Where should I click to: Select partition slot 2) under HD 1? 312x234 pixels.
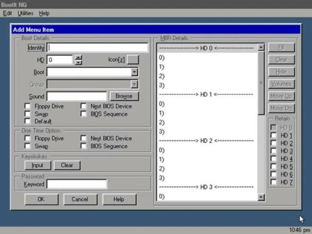[x=207, y=122]
